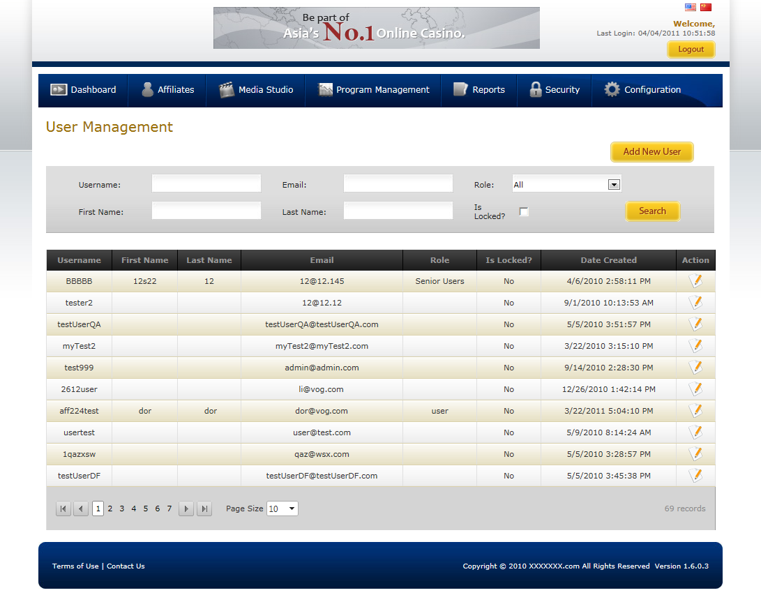Click the edit icon for user BBBBB
Viewport: 761px width, 595px height.
[695, 281]
